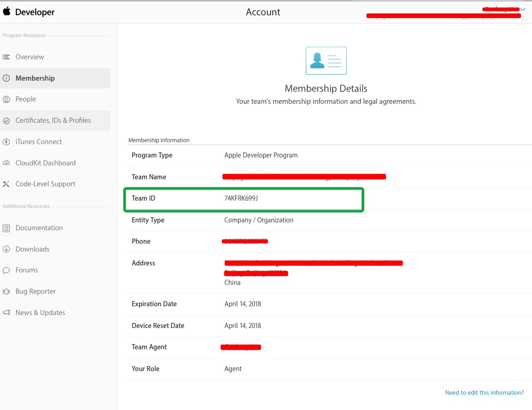Click the People icon in sidebar
Image resolution: width=532 pixels, height=410 pixels.
point(6,99)
